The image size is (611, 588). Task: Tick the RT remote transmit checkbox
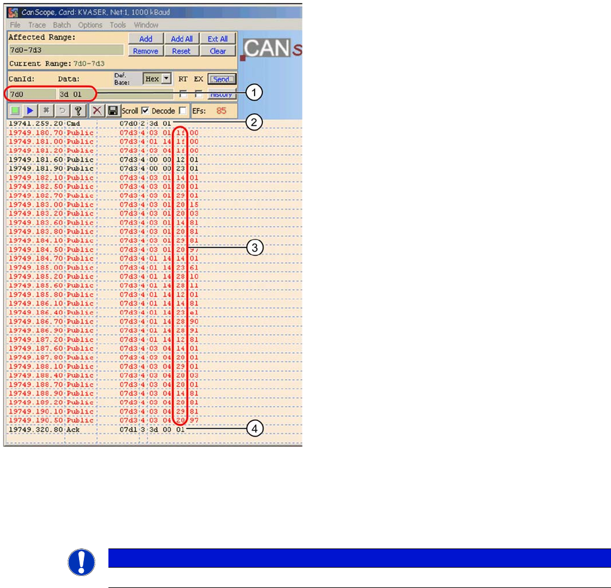click(x=183, y=94)
